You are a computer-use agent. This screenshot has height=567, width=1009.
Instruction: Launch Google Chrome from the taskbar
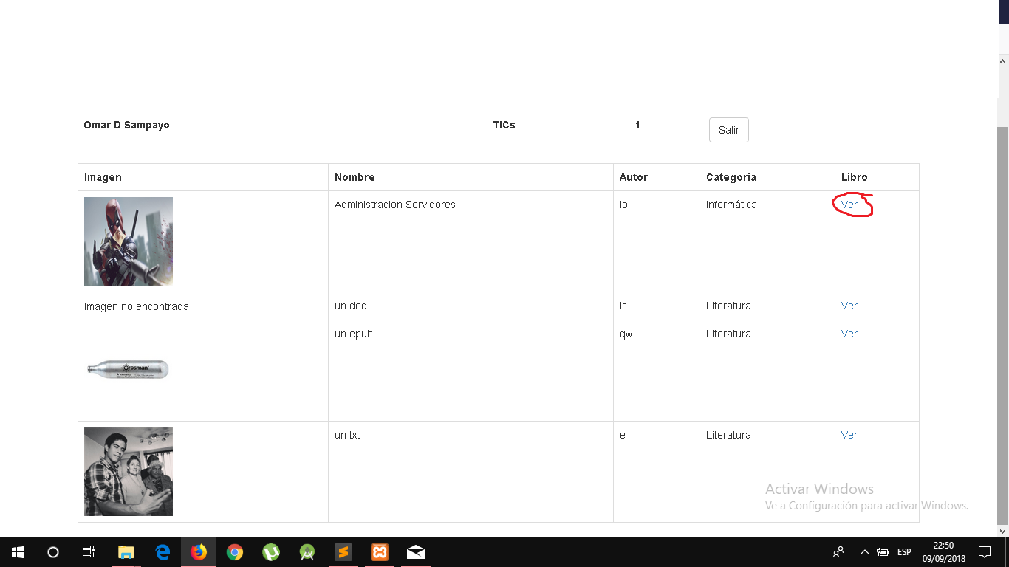pos(235,552)
